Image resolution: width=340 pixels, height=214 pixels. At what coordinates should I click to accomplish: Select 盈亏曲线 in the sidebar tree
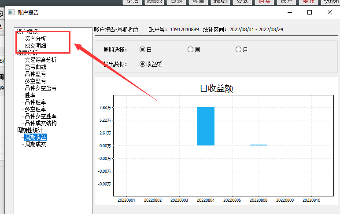(35, 67)
